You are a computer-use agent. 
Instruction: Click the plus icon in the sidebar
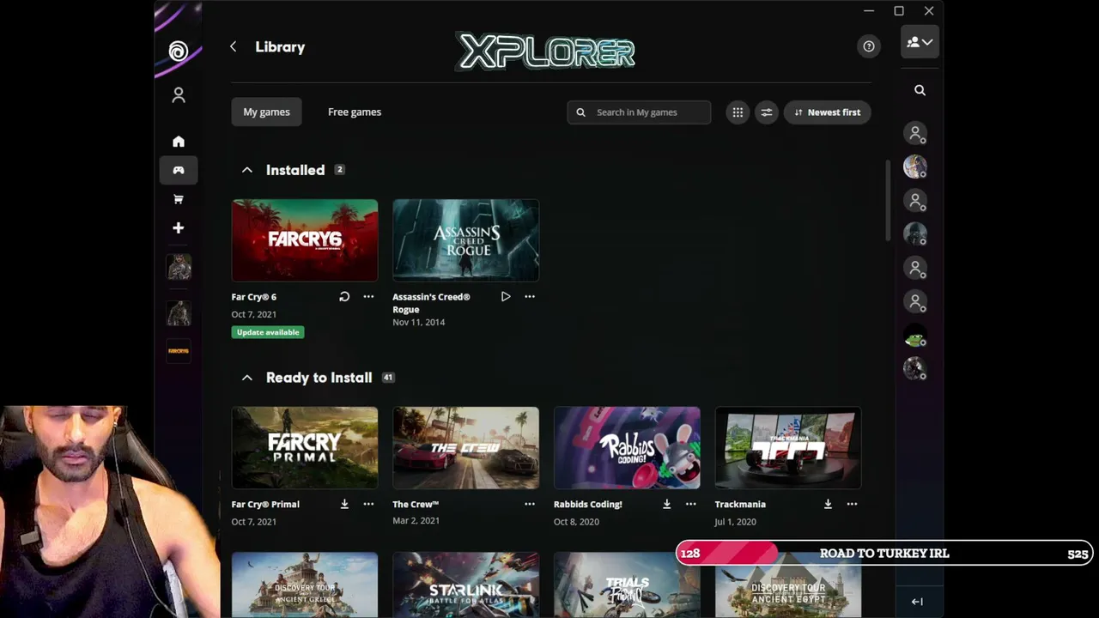click(179, 228)
